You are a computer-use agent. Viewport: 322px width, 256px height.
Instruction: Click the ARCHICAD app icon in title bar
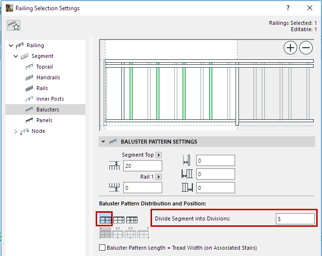pos(9,8)
